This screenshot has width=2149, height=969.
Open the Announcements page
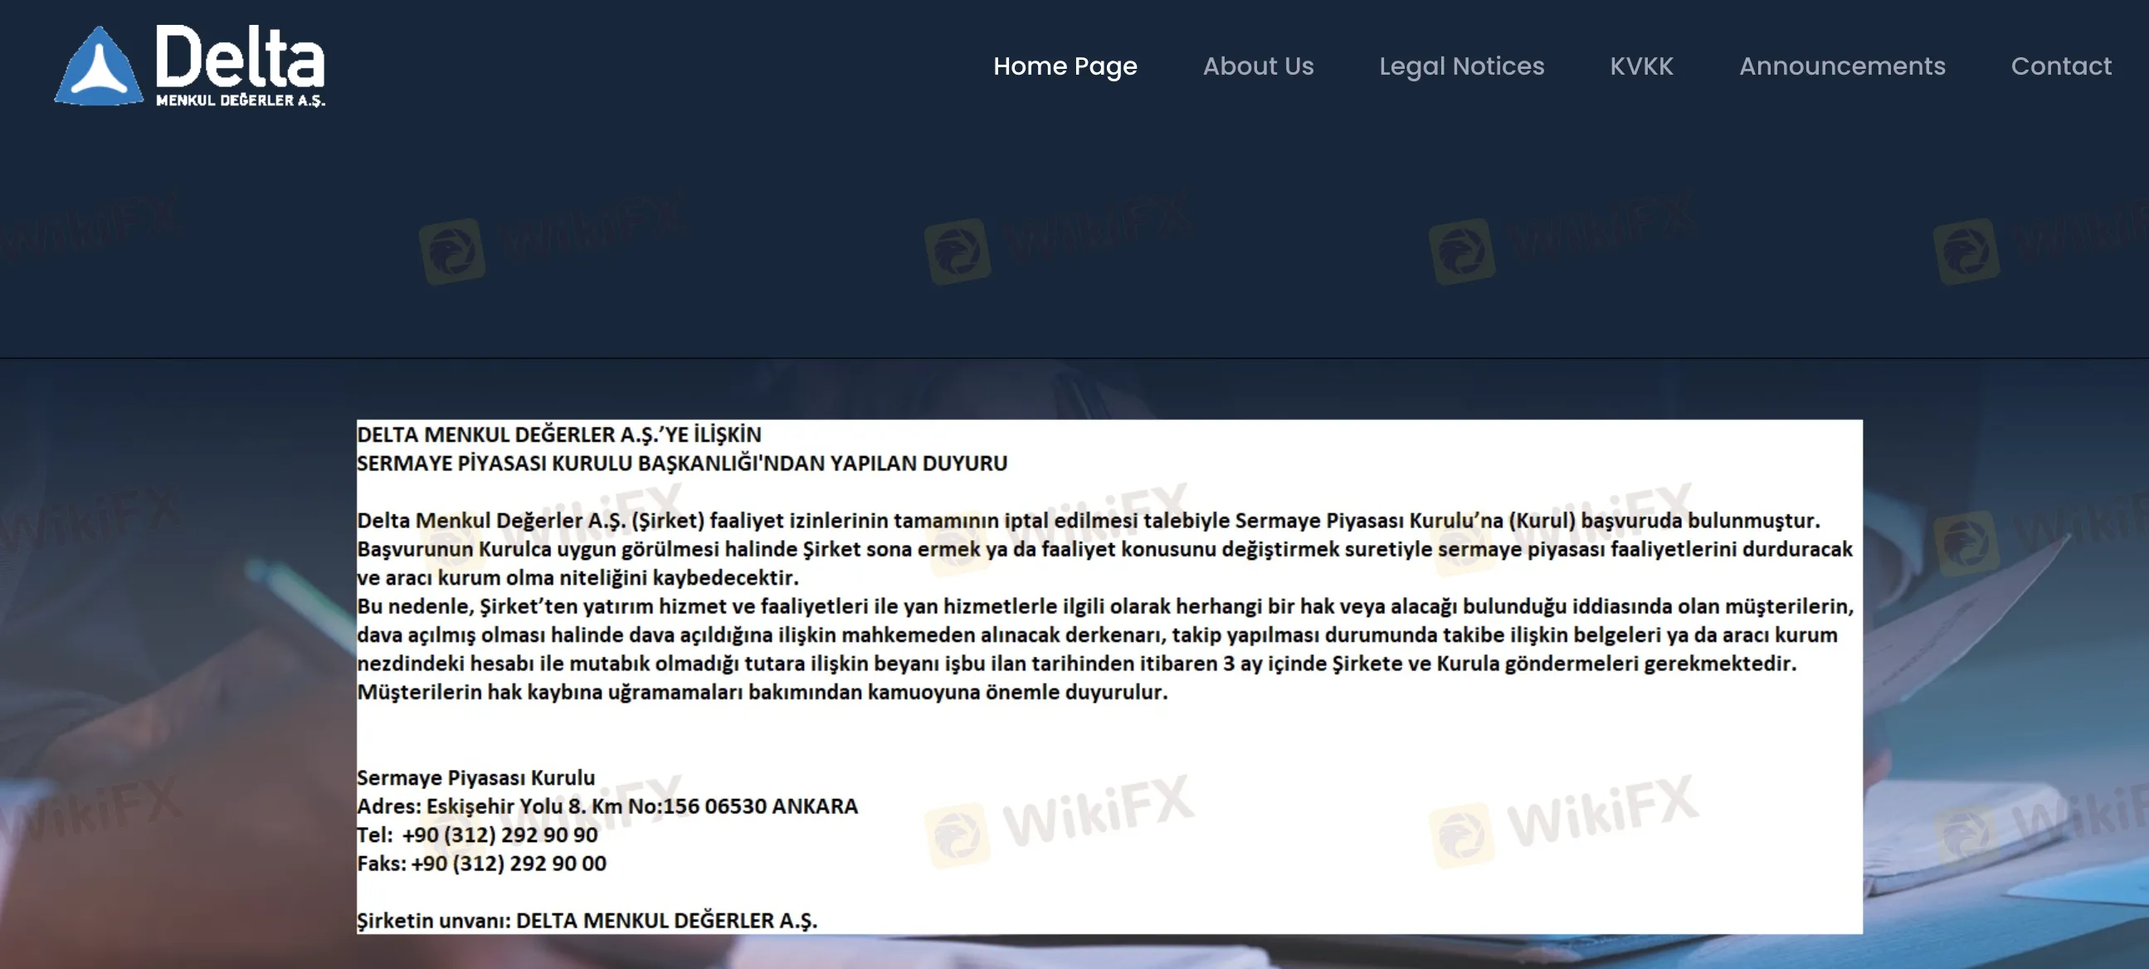coord(1842,66)
